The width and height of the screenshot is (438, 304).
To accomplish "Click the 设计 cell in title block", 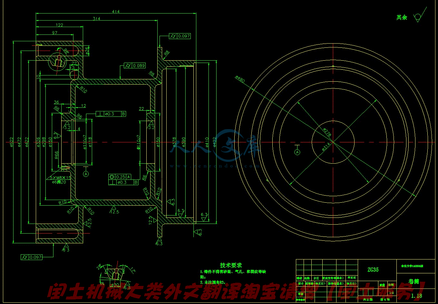I will pos(300,284).
